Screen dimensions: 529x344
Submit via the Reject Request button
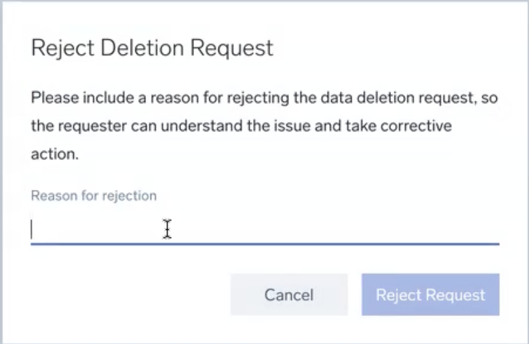(430, 295)
